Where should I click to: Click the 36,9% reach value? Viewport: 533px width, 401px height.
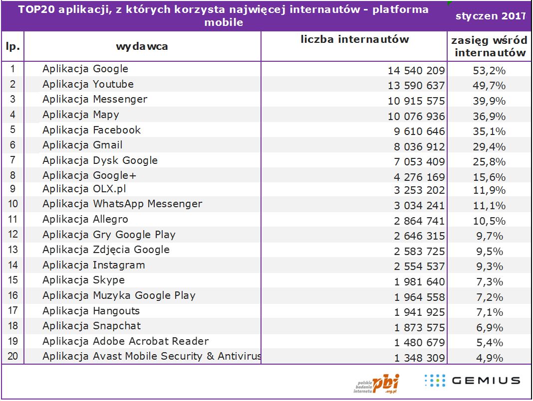click(489, 117)
